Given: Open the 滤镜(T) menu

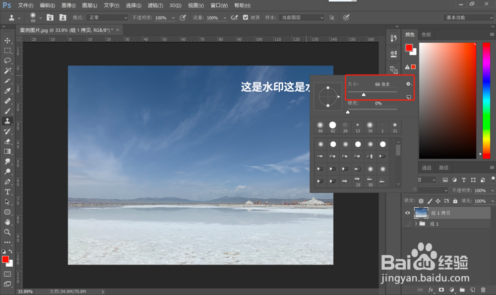Looking at the screenshot, I should coord(155,5).
